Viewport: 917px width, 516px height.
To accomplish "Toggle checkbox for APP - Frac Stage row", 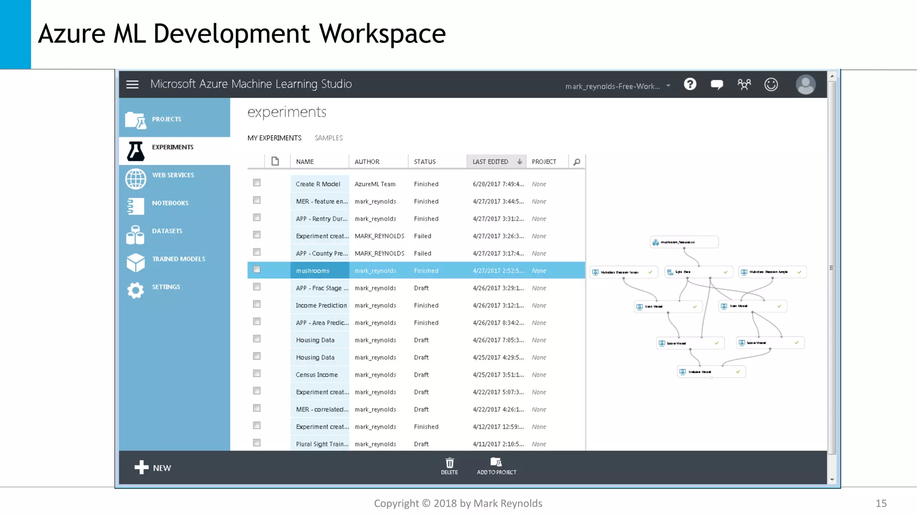I will [257, 287].
